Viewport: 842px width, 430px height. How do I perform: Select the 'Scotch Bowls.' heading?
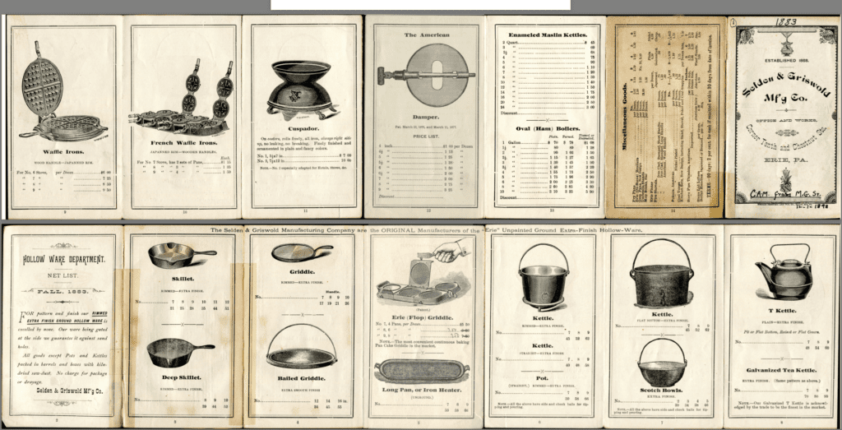point(663,391)
